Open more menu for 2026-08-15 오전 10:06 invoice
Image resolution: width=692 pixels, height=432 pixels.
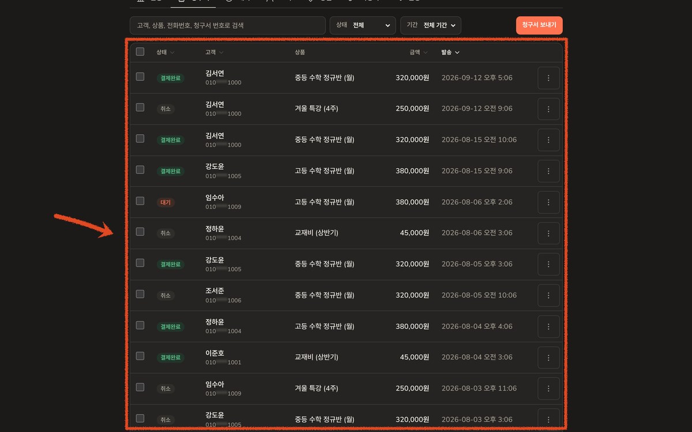click(x=548, y=140)
